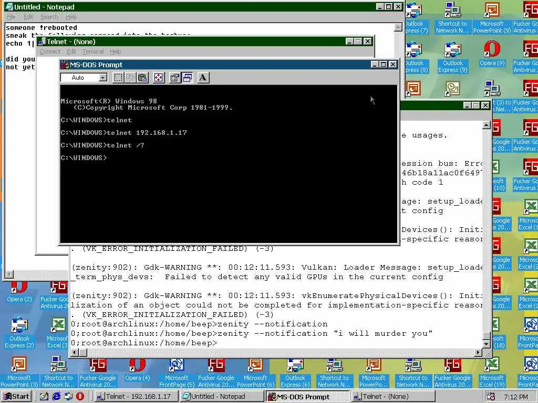
Task: Click 'telnet 192.168.1.17' command text
Action: click(x=147, y=133)
